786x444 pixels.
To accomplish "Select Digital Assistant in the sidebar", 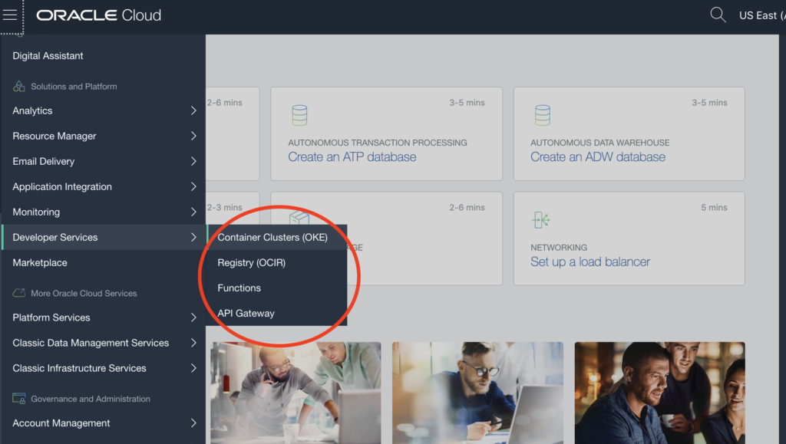I will point(48,56).
